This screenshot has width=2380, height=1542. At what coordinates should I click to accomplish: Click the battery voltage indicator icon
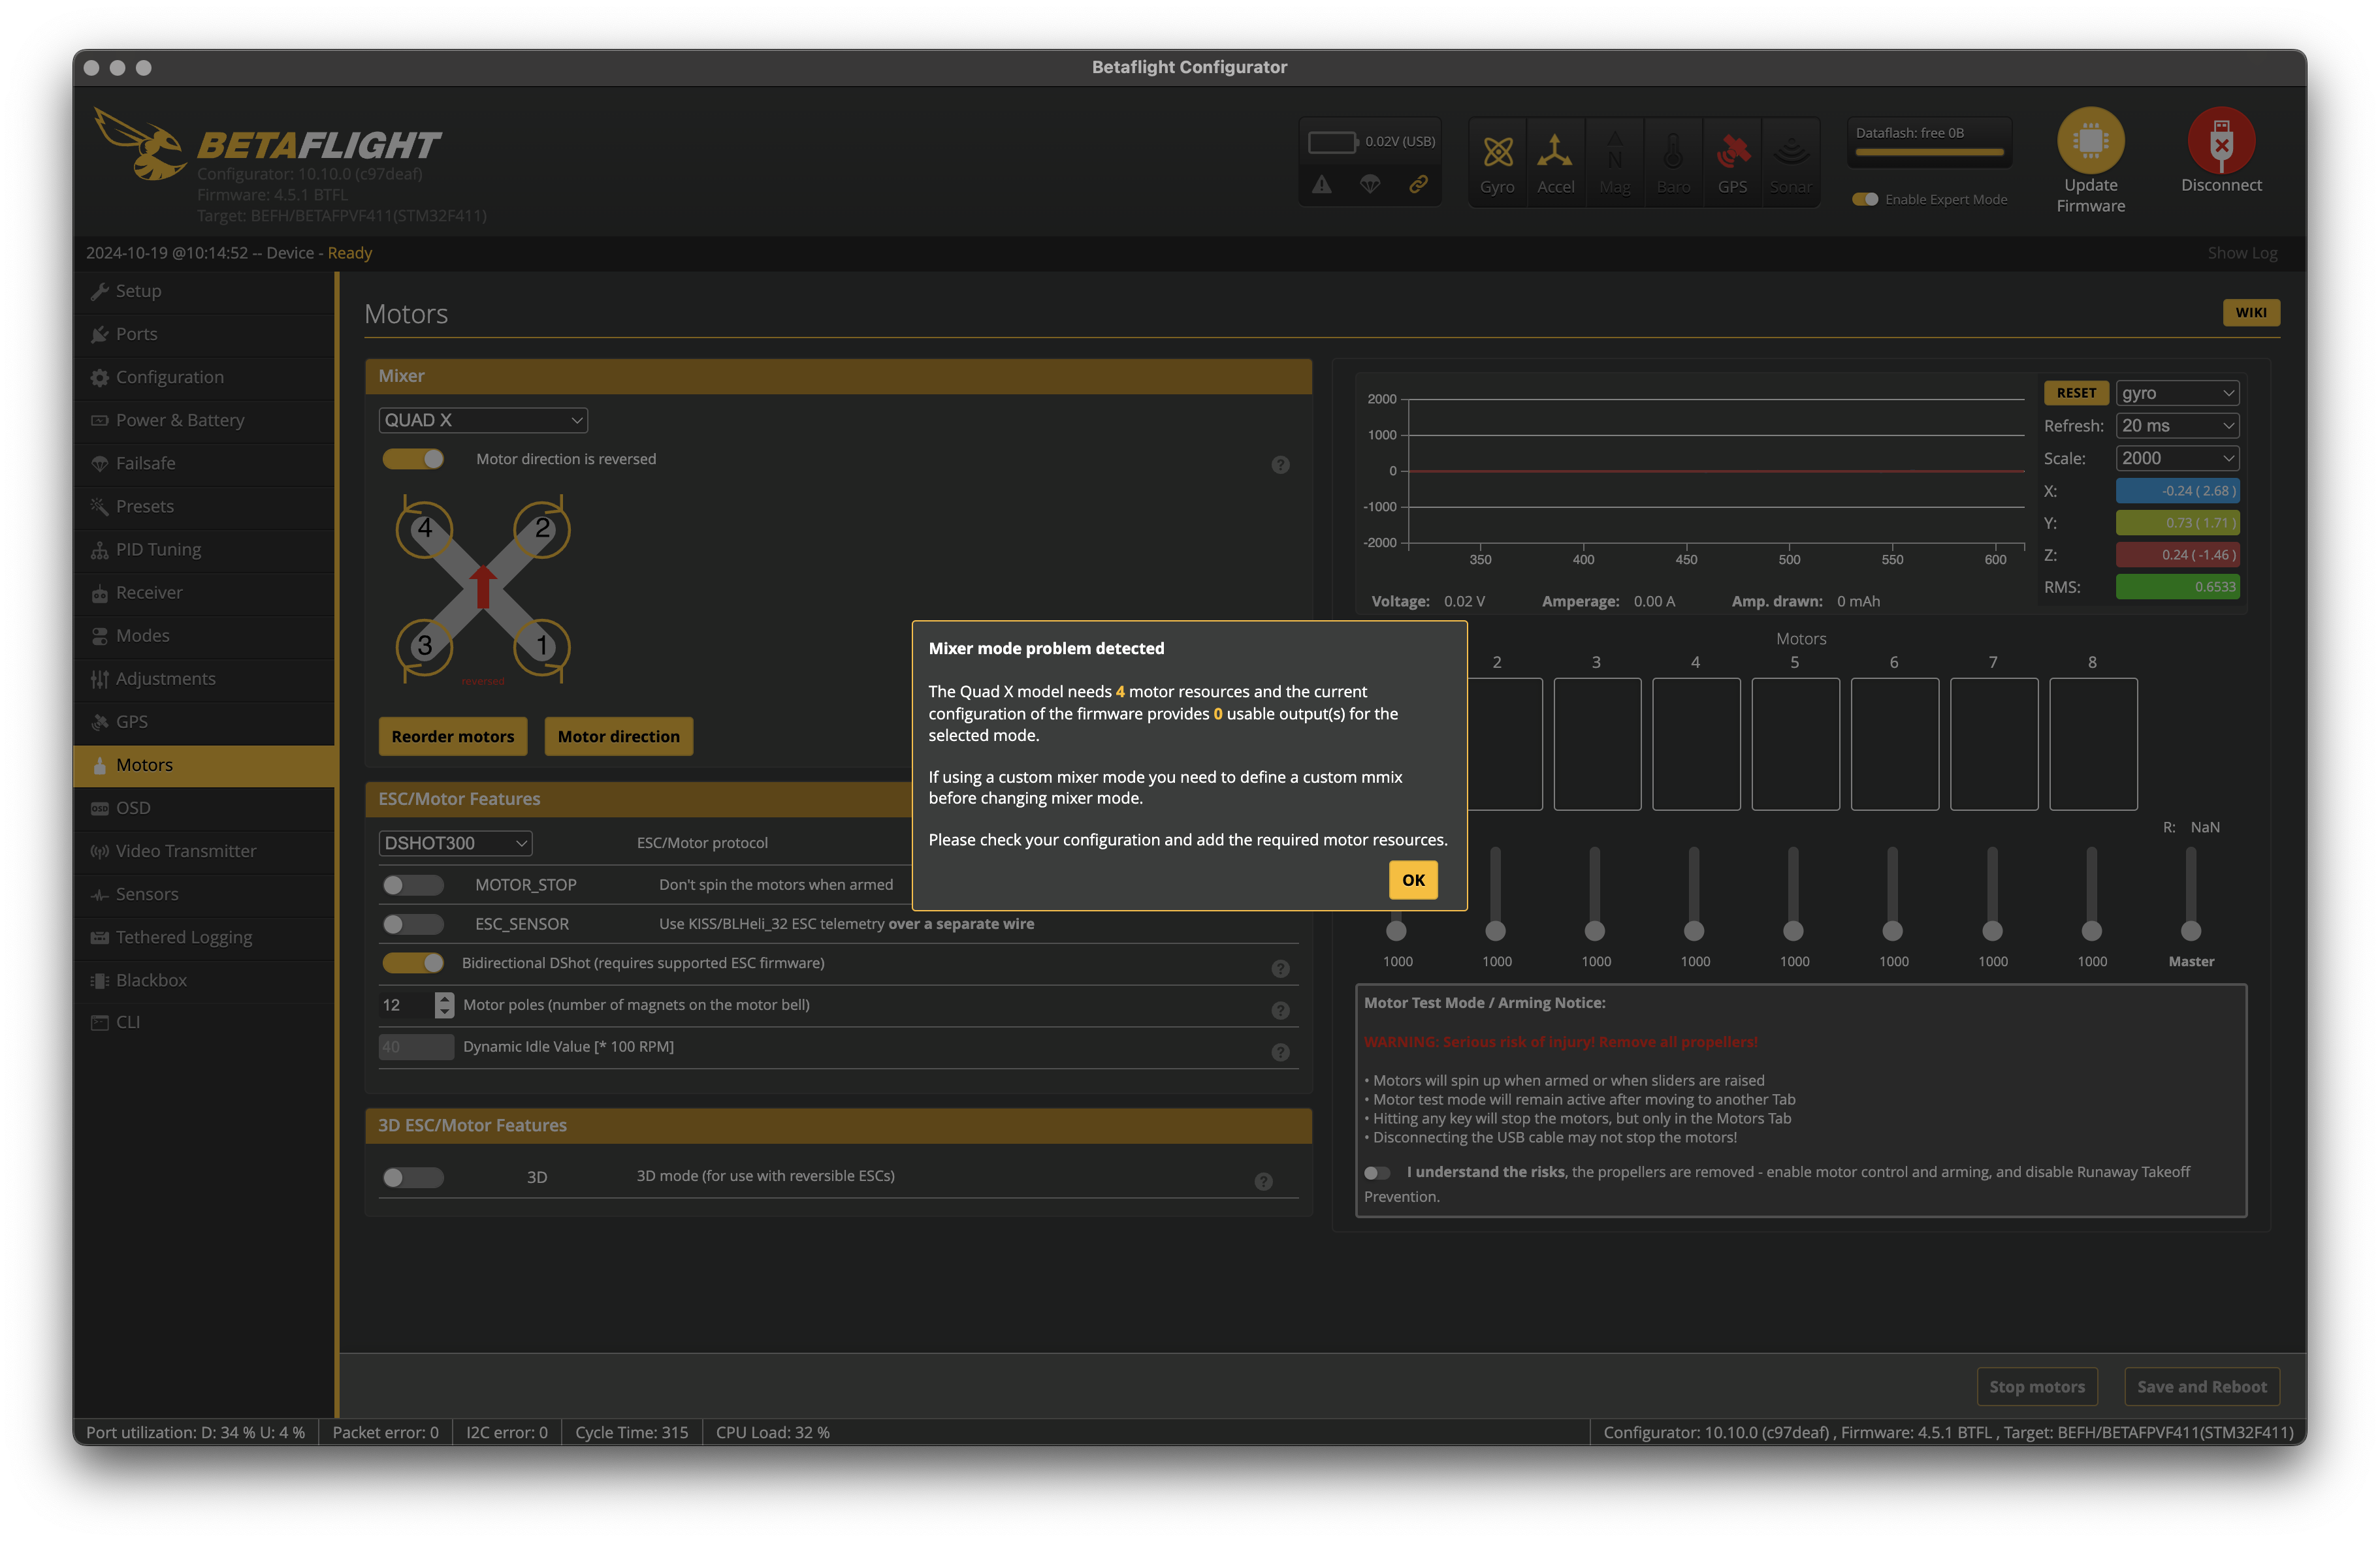[x=1333, y=142]
